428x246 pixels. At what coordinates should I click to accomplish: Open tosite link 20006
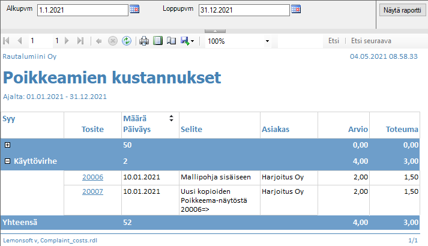[92, 177]
